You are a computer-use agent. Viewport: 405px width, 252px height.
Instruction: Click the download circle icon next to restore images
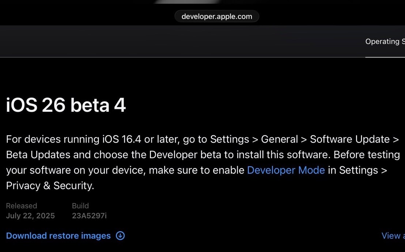[x=120, y=236]
